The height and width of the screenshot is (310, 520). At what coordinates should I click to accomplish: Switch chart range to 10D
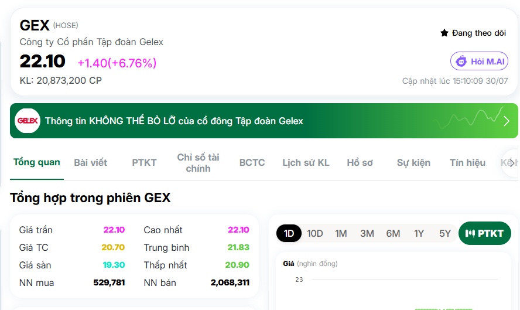pyautogui.click(x=314, y=233)
